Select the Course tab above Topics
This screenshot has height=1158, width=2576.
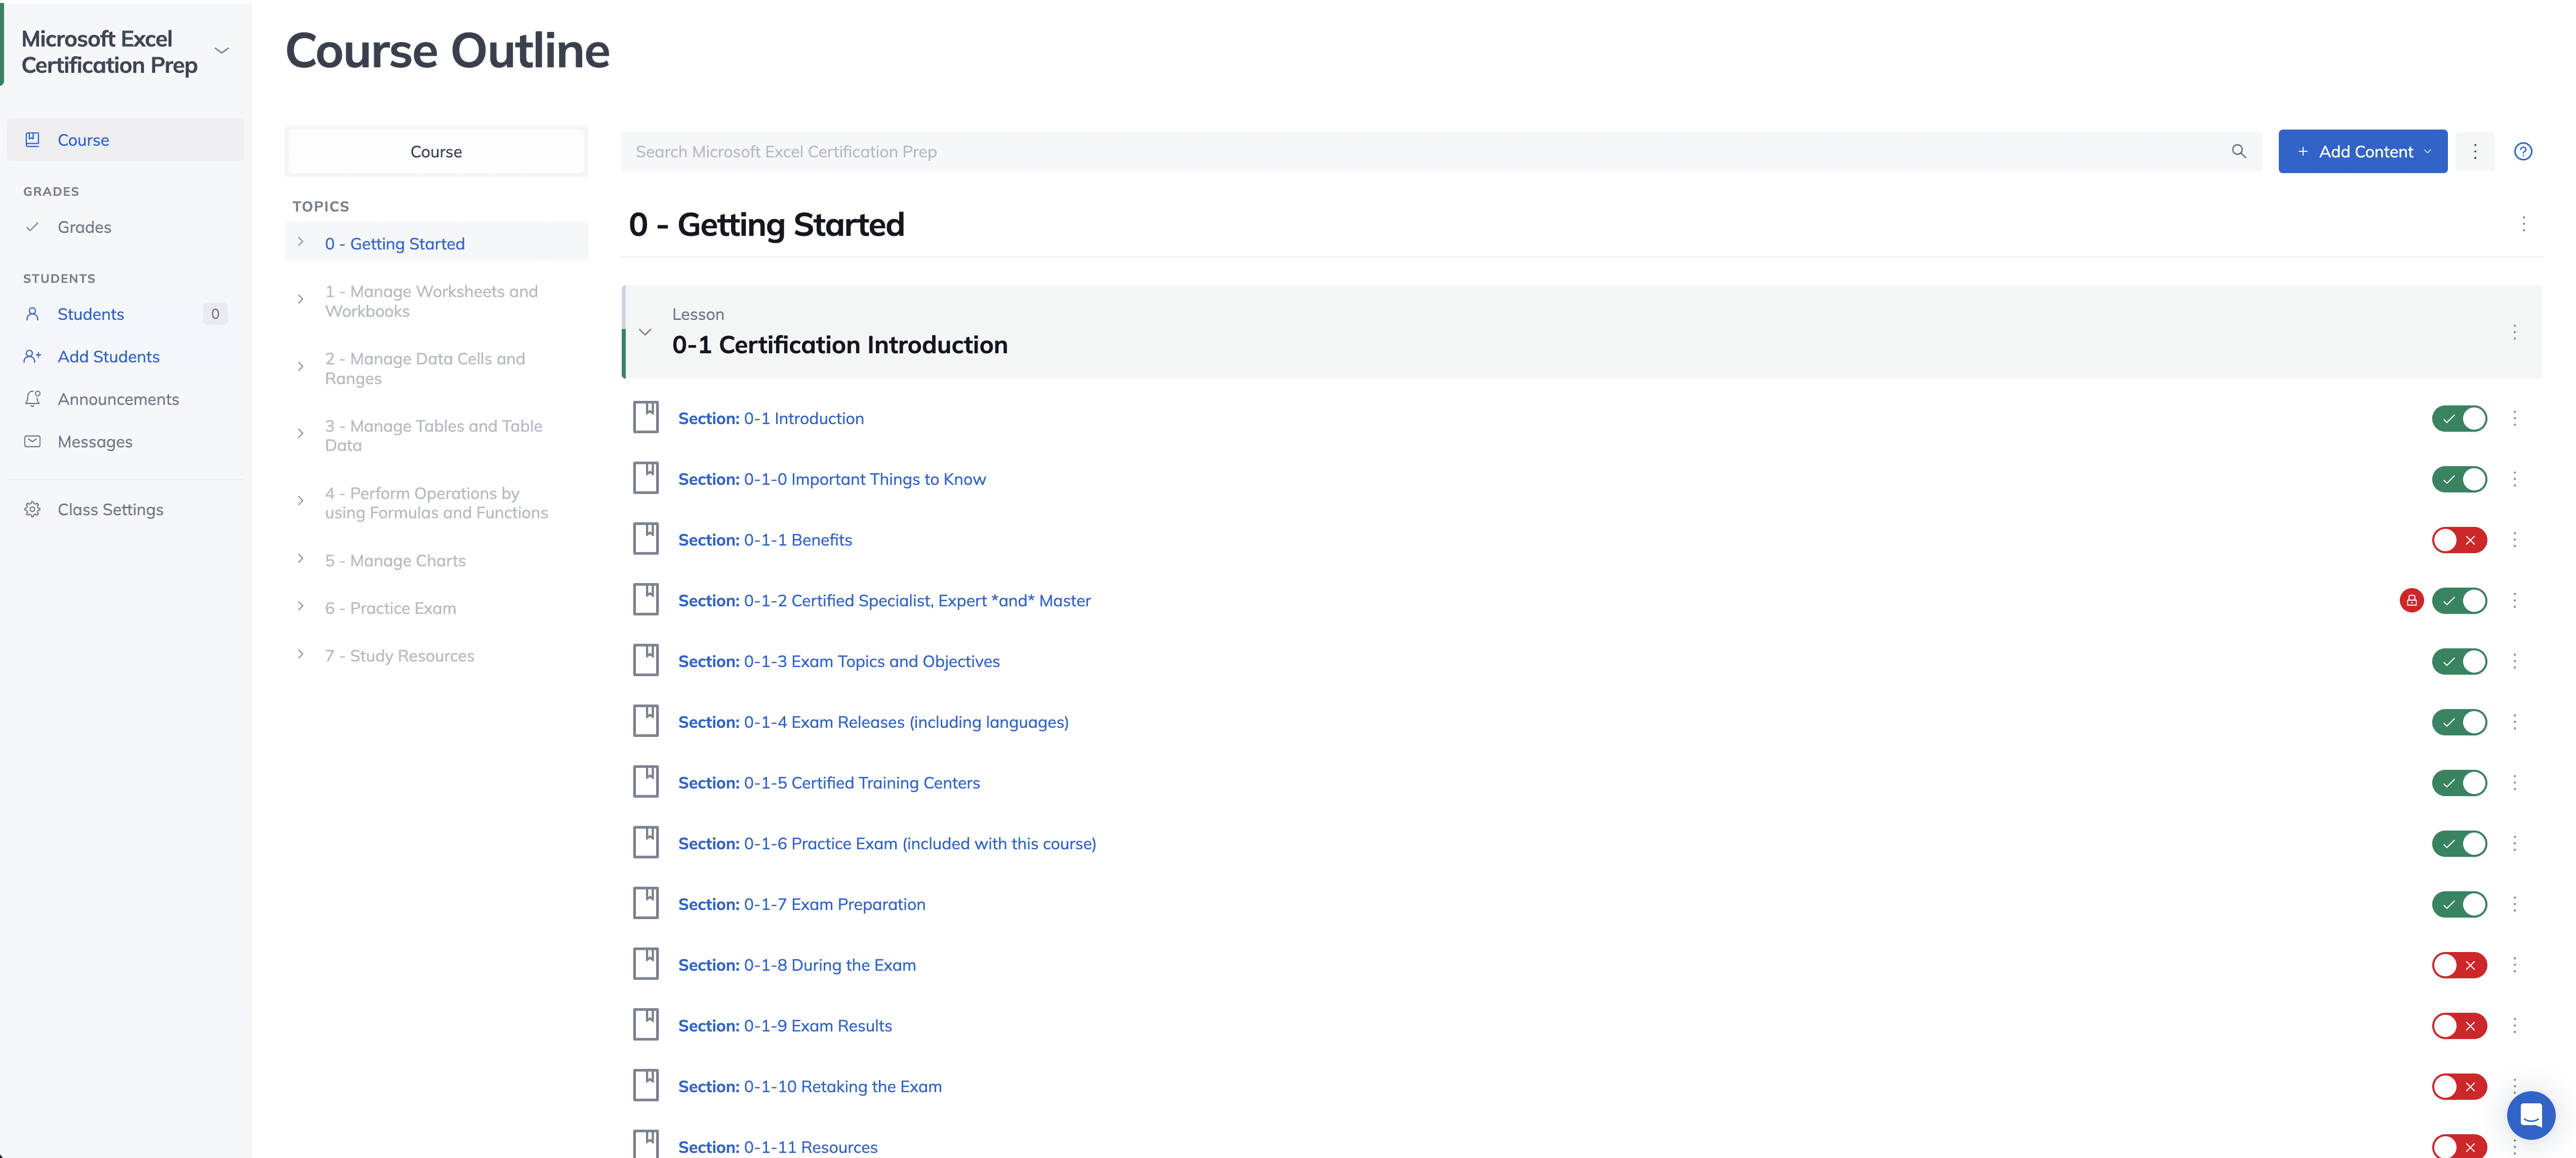[x=436, y=151]
